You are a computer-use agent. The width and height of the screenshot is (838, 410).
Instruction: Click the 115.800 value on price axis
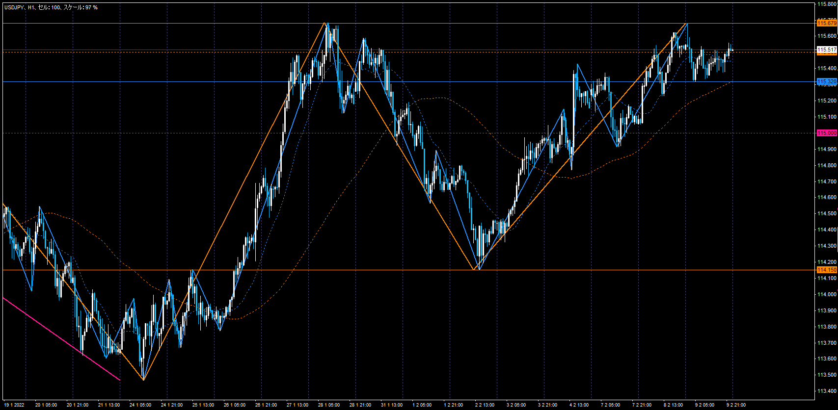tap(827, 4)
